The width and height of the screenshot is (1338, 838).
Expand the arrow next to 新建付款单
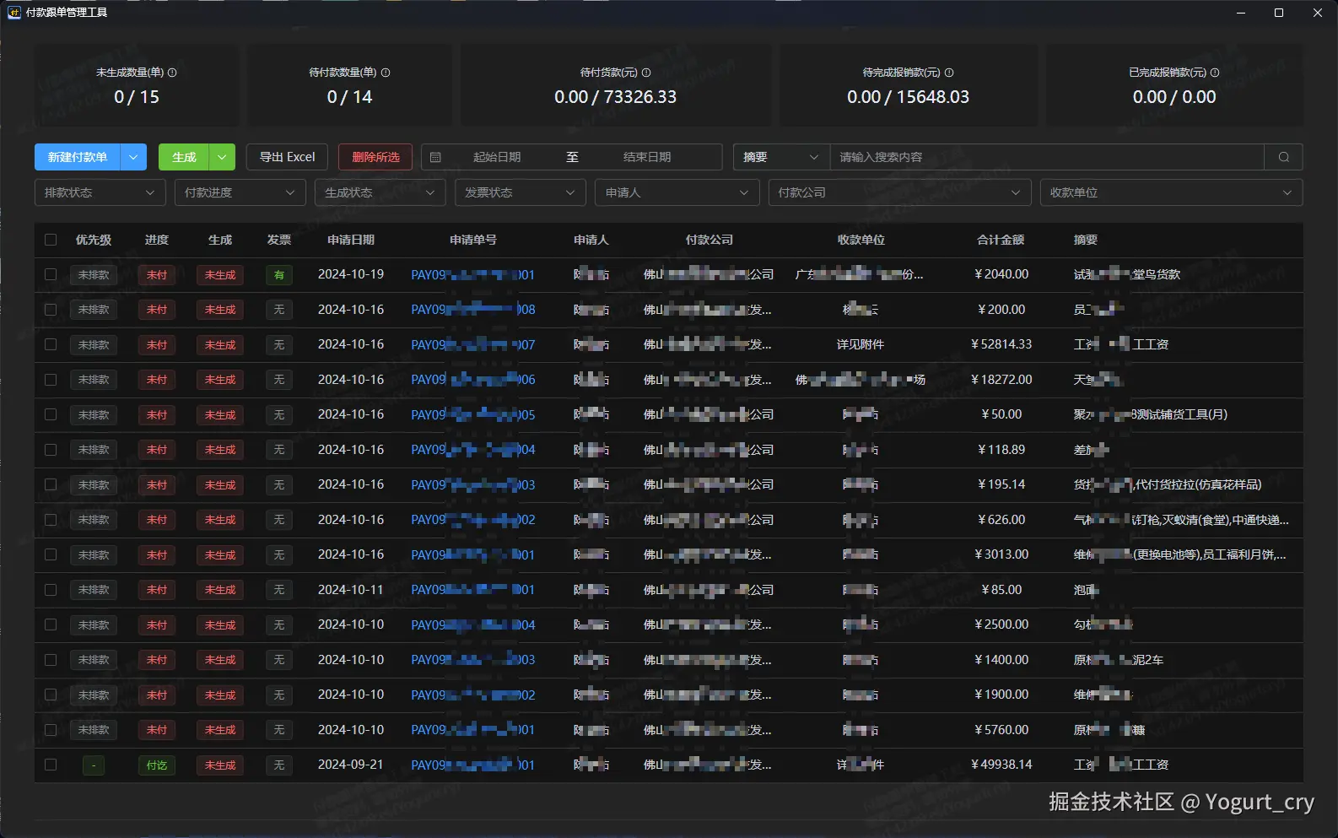133,157
